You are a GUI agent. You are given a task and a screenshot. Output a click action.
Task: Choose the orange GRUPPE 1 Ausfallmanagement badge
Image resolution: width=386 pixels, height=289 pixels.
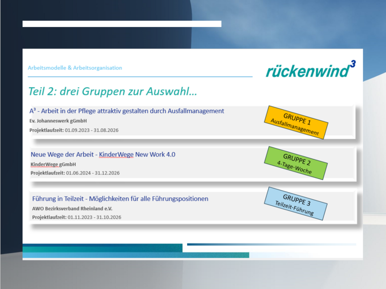(x=296, y=122)
